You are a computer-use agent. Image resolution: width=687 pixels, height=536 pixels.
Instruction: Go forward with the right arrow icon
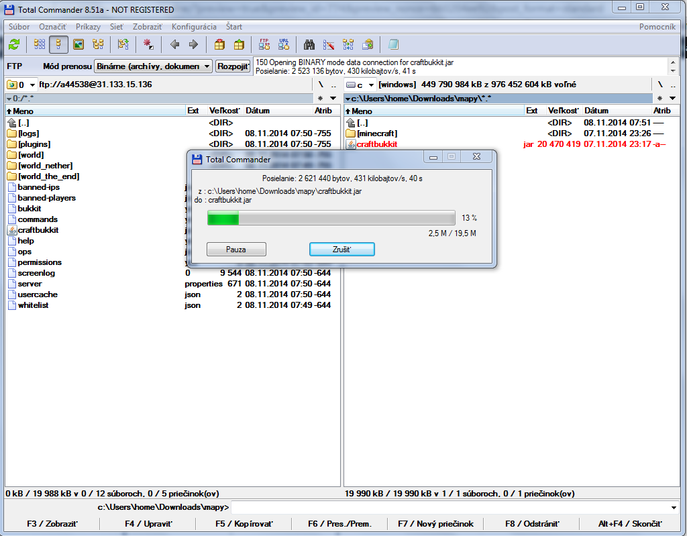pos(193,44)
